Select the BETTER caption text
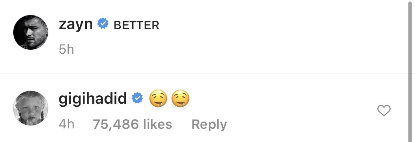 coord(136,25)
